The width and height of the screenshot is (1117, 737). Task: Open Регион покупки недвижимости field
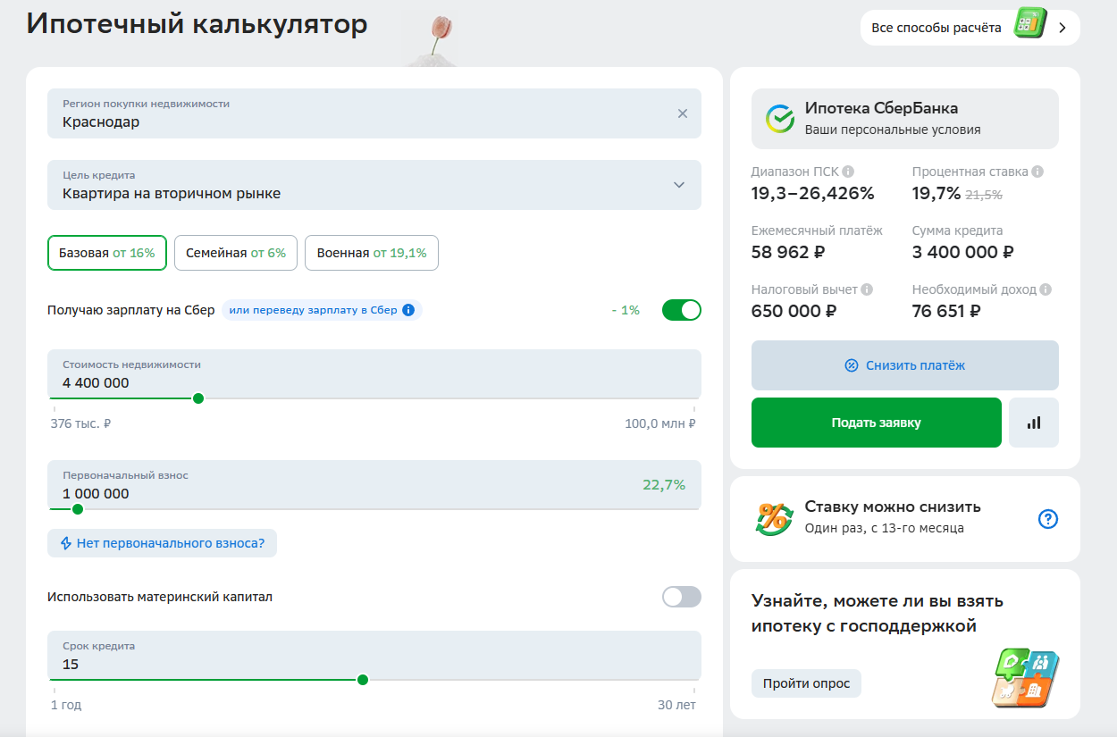pos(374,113)
